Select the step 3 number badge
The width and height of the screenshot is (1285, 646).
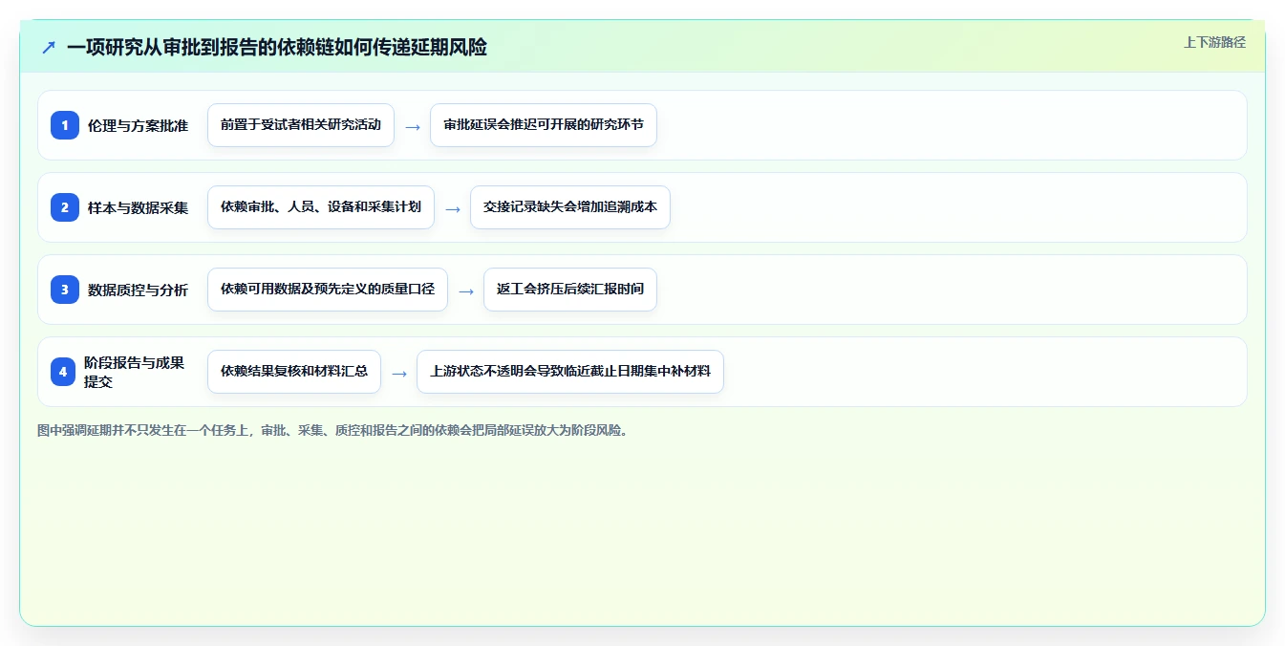point(65,290)
